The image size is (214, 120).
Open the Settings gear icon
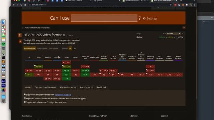coord(144,18)
